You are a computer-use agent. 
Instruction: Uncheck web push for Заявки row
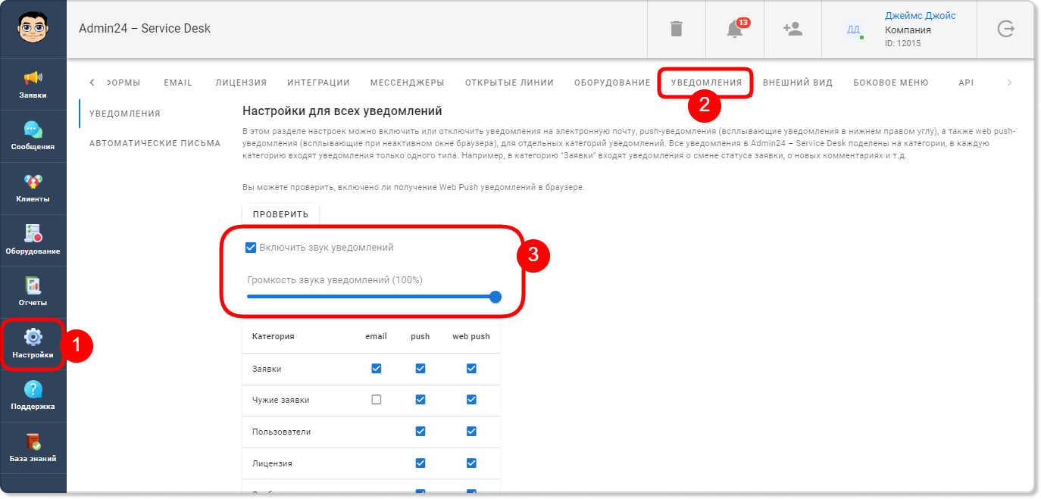(471, 369)
